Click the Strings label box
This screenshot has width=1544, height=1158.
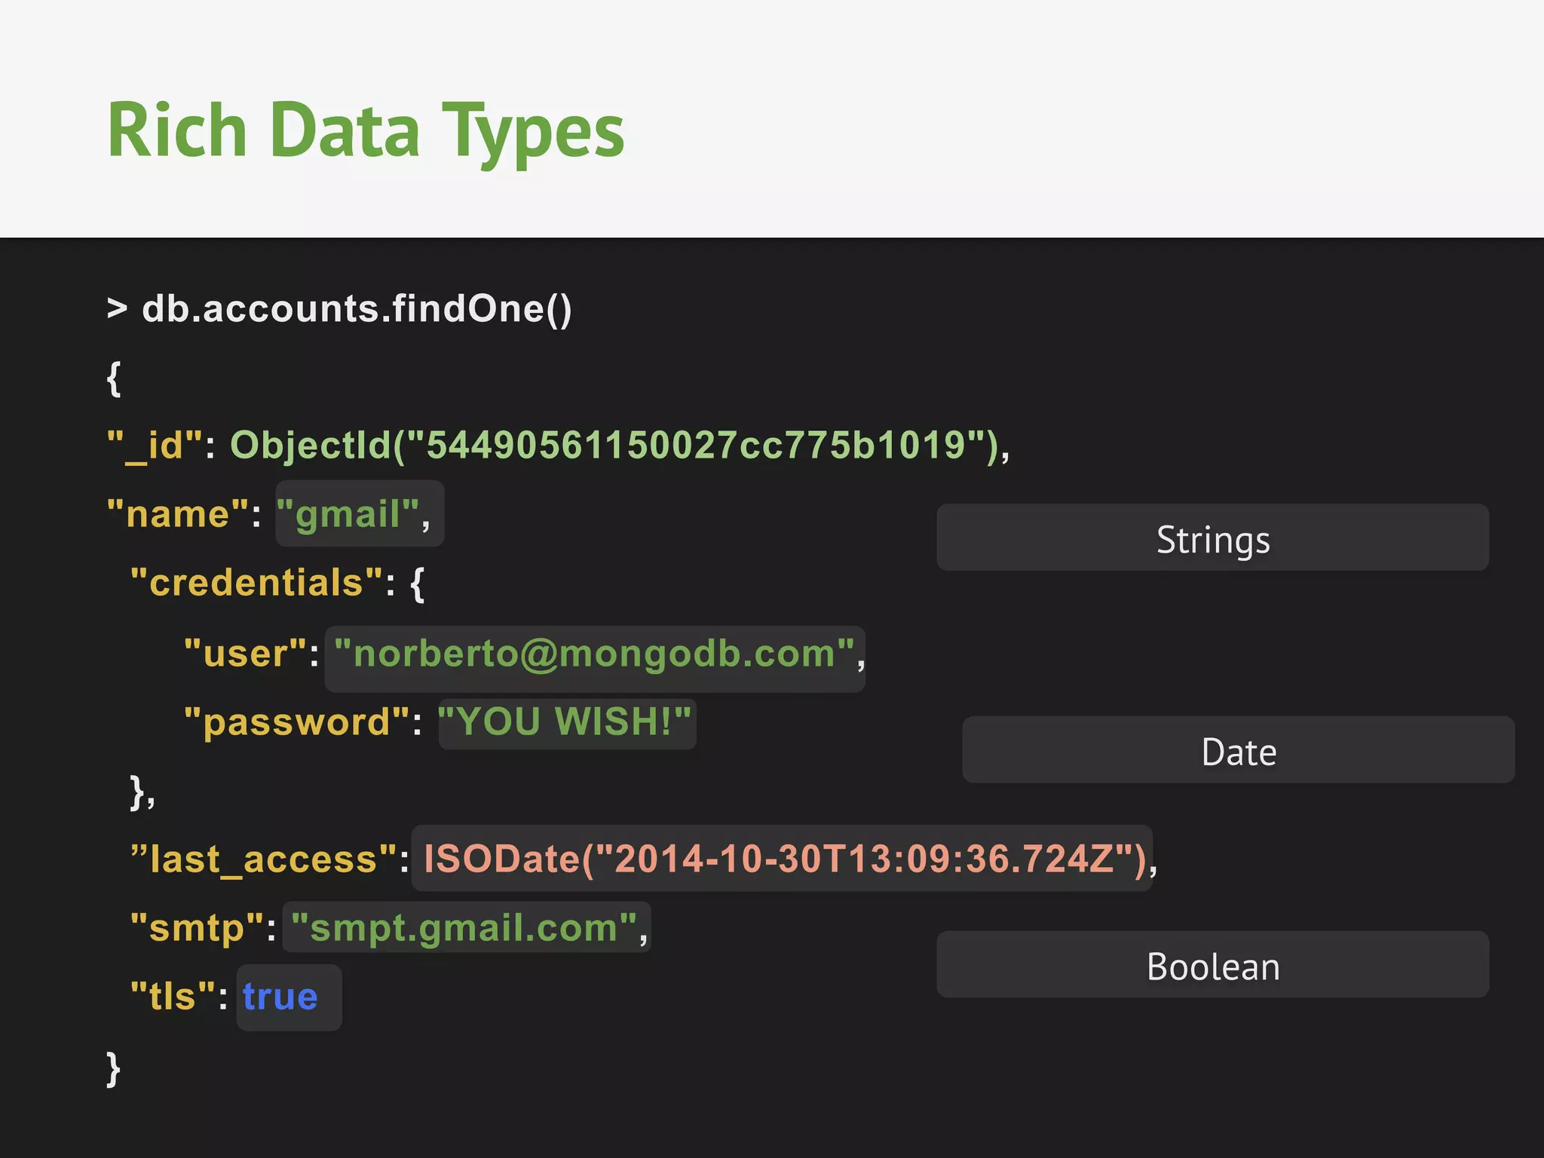[1212, 538]
